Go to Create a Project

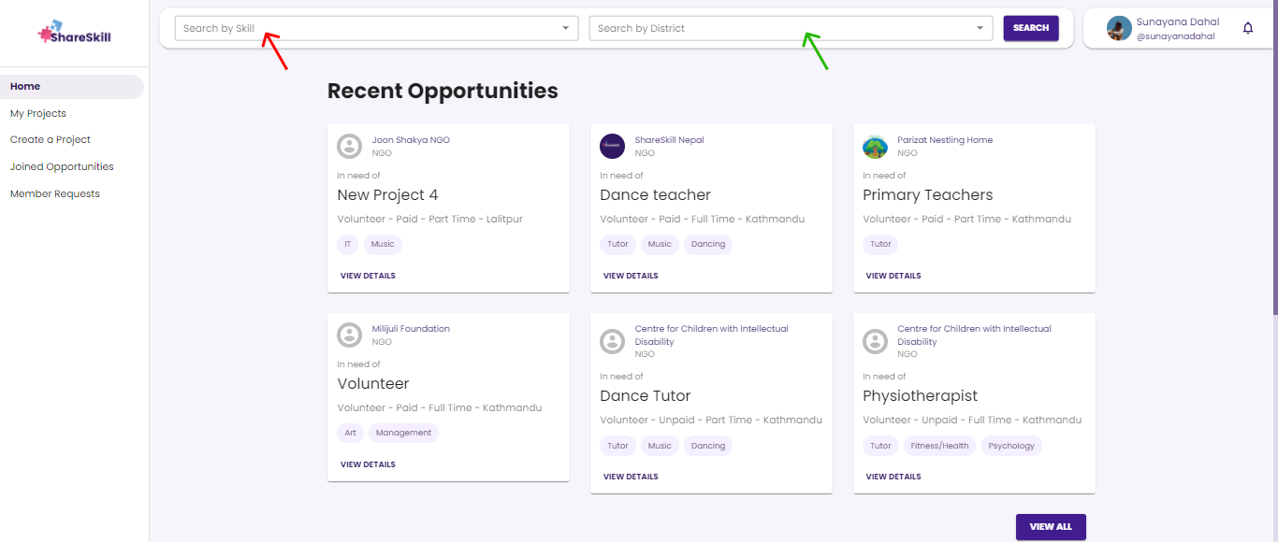(51, 139)
